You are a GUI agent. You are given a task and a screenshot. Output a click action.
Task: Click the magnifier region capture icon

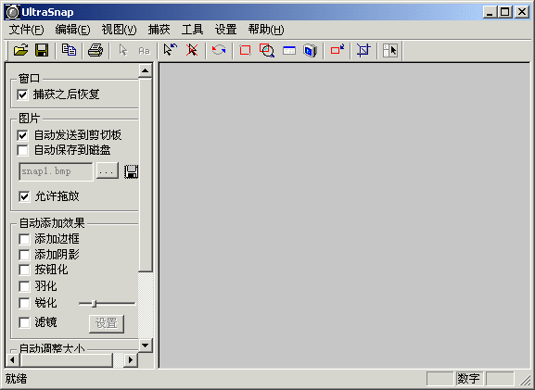(267, 50)
